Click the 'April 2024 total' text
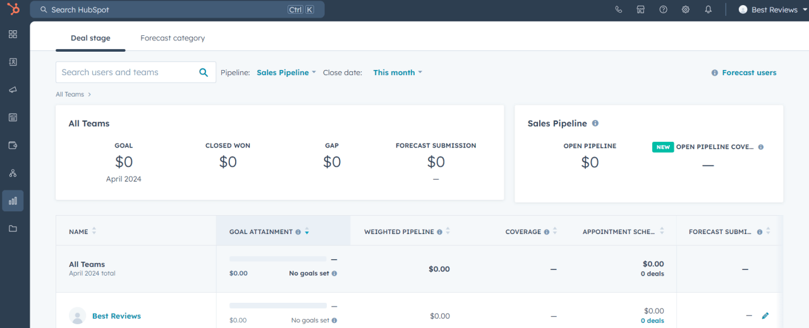The height and width of the screenshot is (328, 809). (x=92, y=274)
